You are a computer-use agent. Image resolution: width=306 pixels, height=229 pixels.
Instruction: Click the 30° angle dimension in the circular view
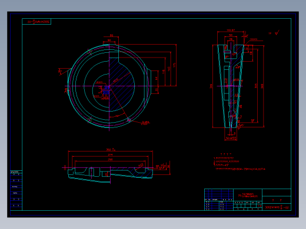pos(117,116)
